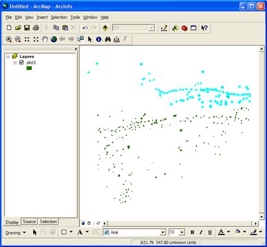Select the Measure ruler tool

coord(117,39)
